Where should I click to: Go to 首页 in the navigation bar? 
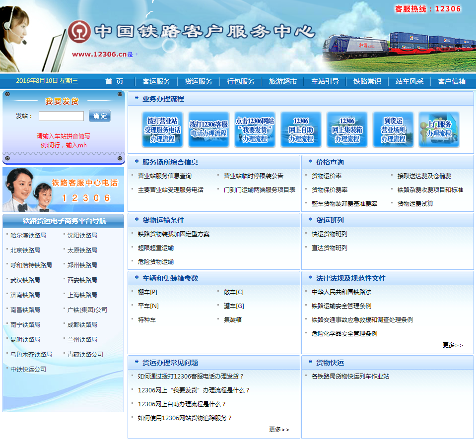coord(114,81)
